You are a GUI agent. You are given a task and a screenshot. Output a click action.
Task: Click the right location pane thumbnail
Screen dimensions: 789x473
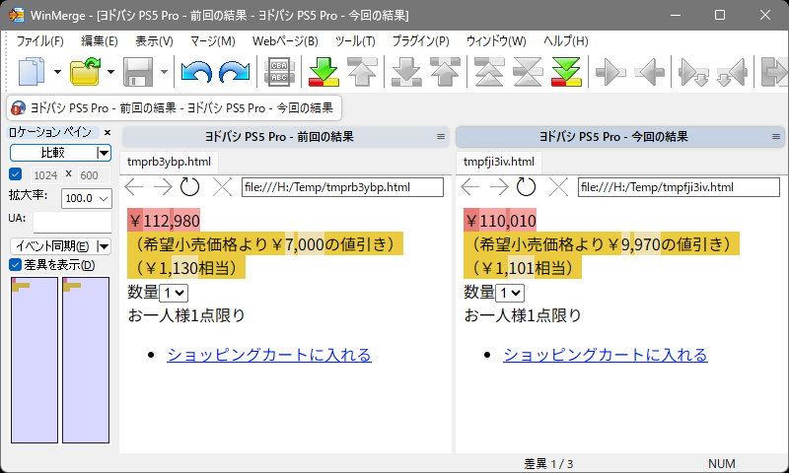click(x=86, y=360)
